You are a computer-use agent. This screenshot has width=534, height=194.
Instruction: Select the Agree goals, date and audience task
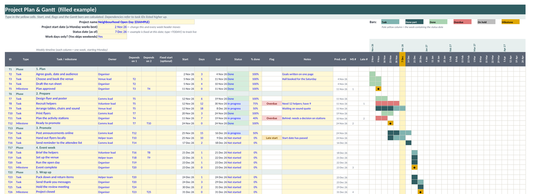(66, 74)
